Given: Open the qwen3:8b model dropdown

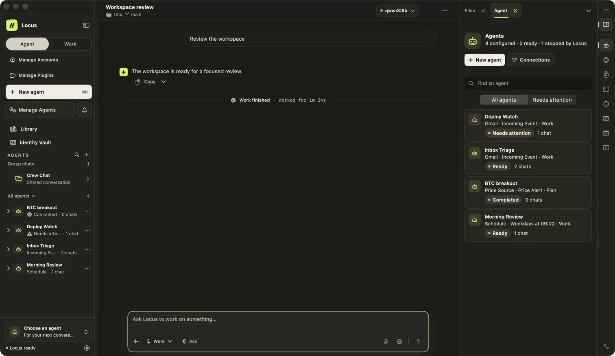Looking at the screenshot, I should pyautogui.click(x=397, y=11).
